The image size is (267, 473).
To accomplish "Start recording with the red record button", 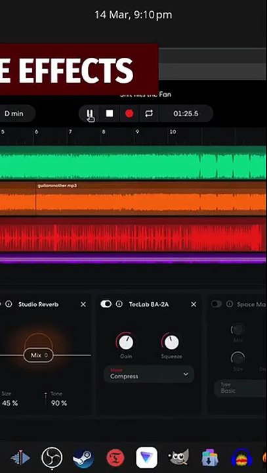I will [129, 114].
